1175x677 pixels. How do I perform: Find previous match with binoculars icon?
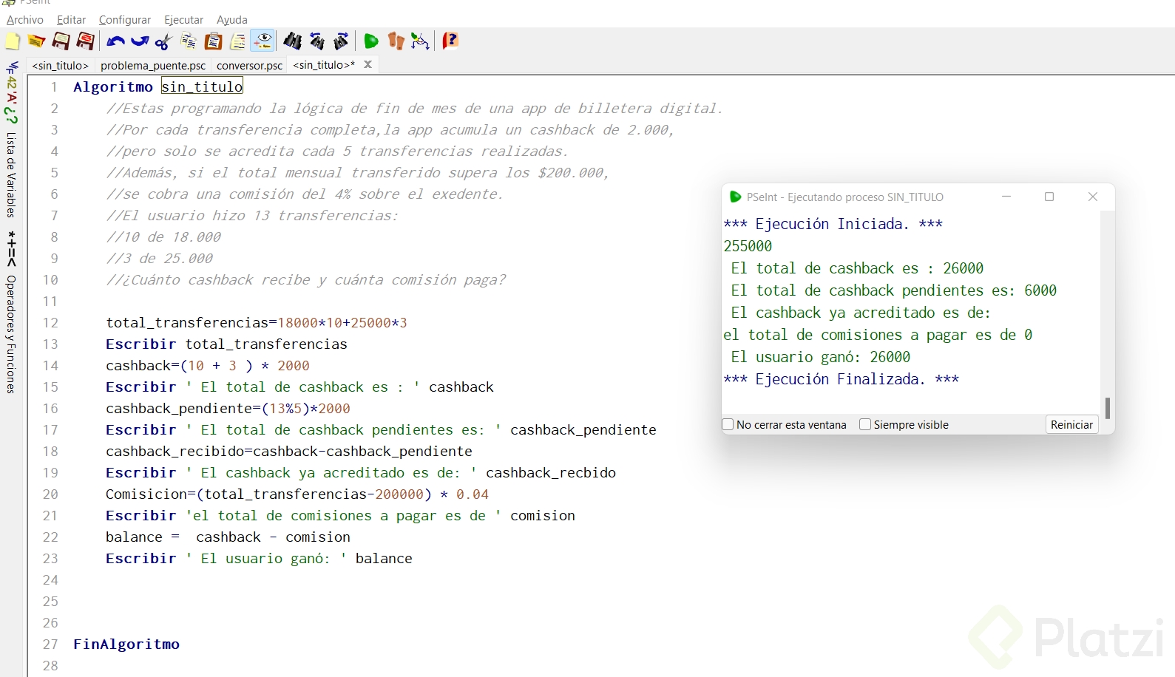pyautogui.click(x=317, y=41)
